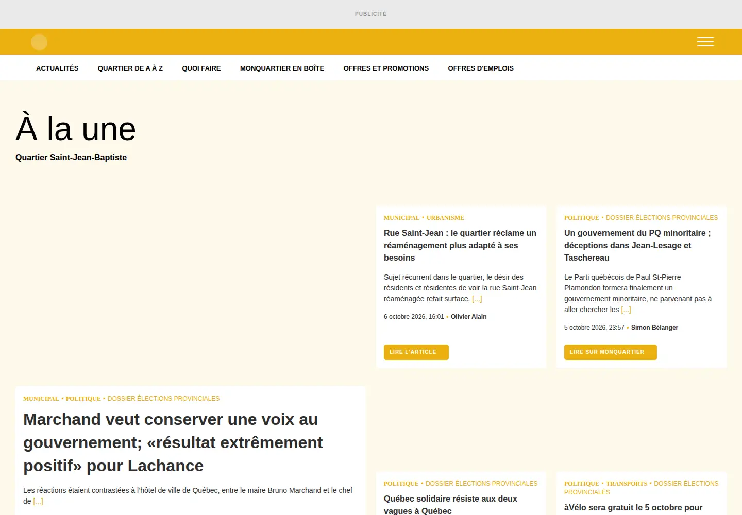Go to Monquartier en boîte
Screen dimensions: 742x515
pos(282,68)
